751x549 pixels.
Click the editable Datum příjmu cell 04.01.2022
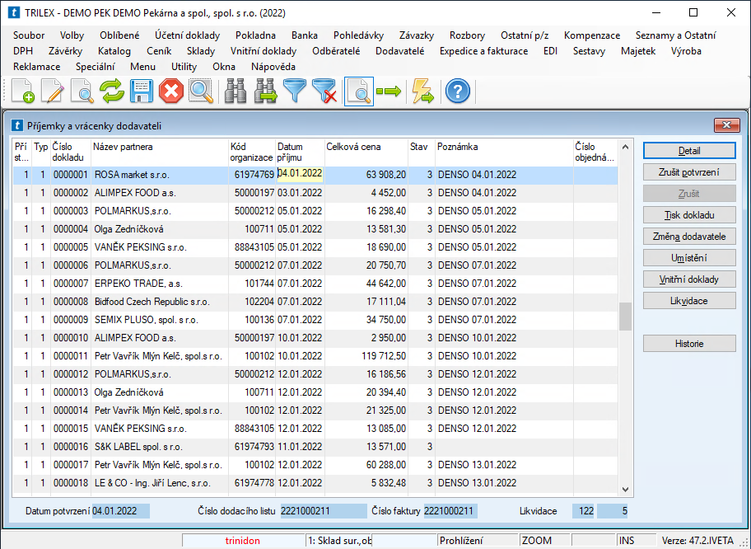tap(301, 174)
